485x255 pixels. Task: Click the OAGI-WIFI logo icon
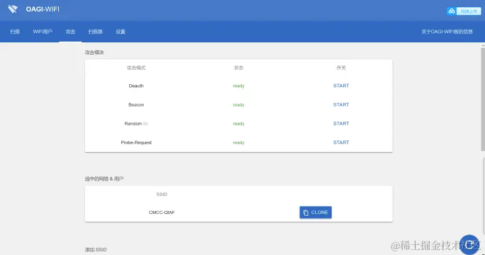coord(13,9)
